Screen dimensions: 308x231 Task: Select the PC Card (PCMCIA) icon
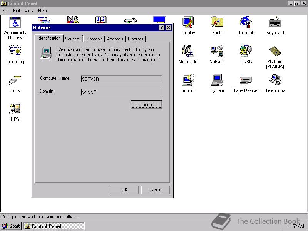point(275,52)
